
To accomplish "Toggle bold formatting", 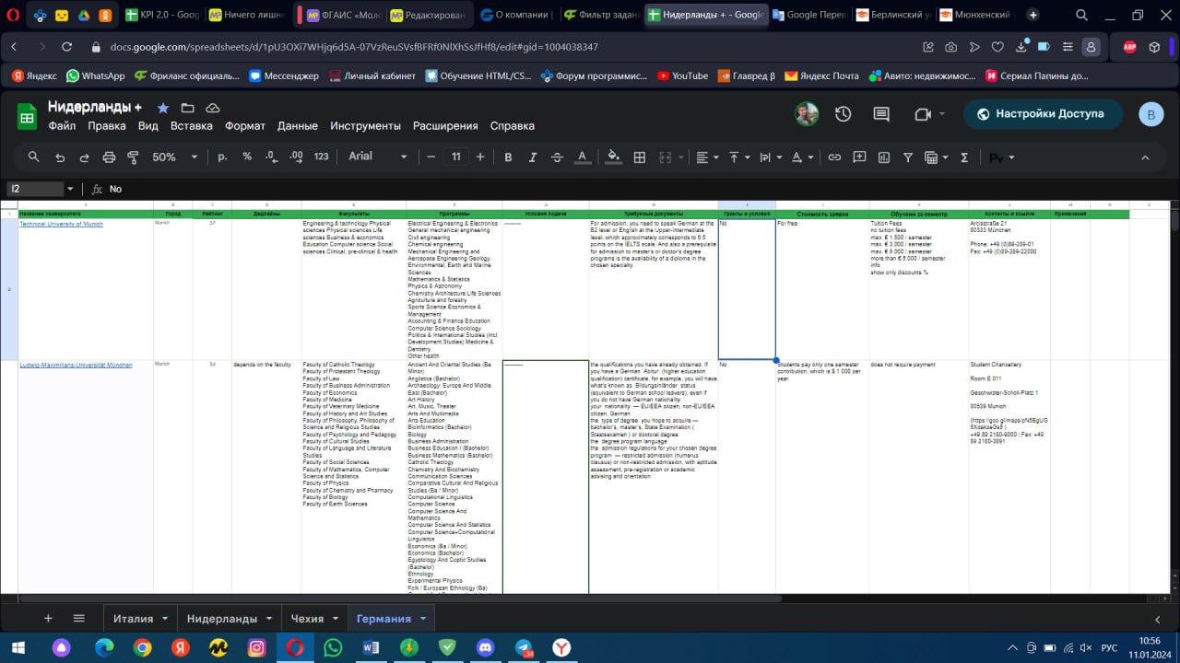I will click(x=508, y=157).
